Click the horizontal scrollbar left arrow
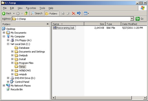The image size is (148, 101). pyautogui.click(x=53, y=98)
